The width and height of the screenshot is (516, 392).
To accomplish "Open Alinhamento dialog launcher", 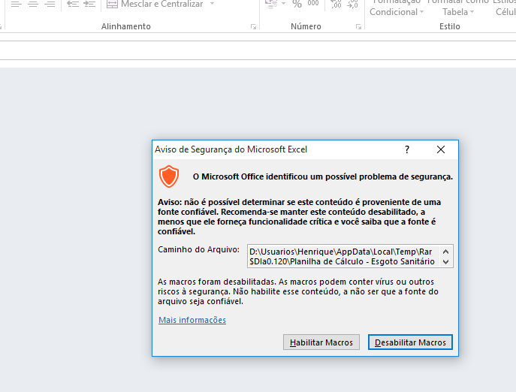I will point(253,27).
